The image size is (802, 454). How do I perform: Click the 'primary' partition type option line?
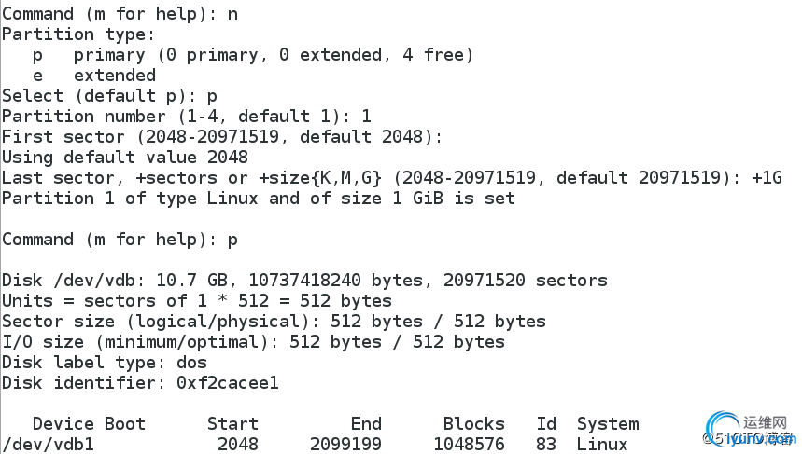(x=253, y=55)
